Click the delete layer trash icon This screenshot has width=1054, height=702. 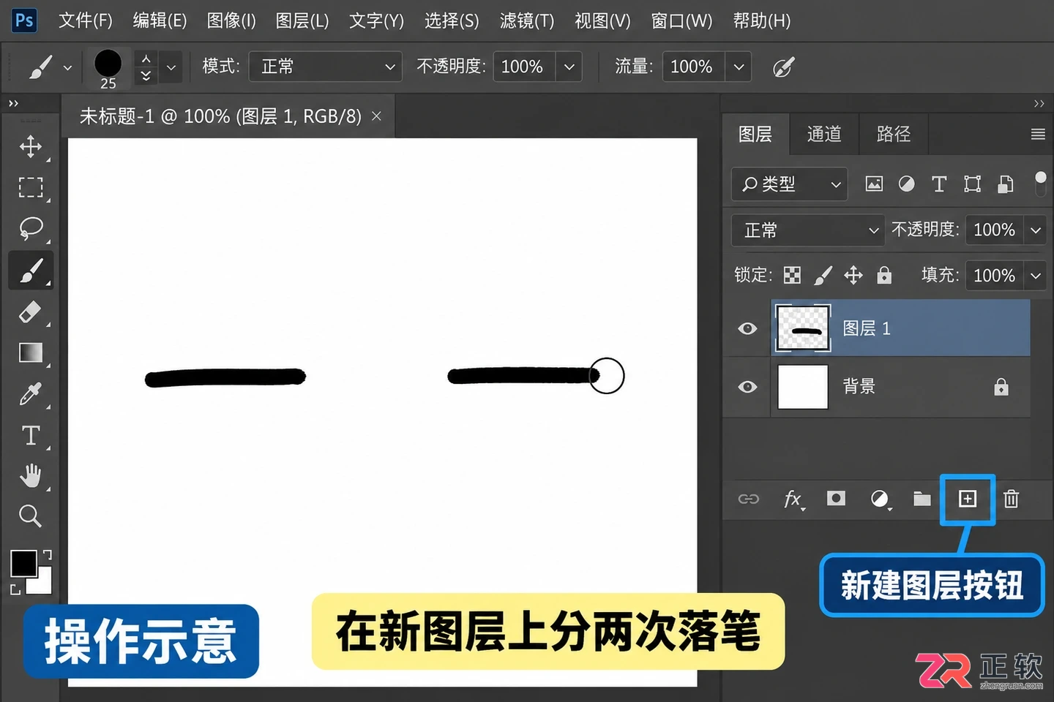(1011, 499)
